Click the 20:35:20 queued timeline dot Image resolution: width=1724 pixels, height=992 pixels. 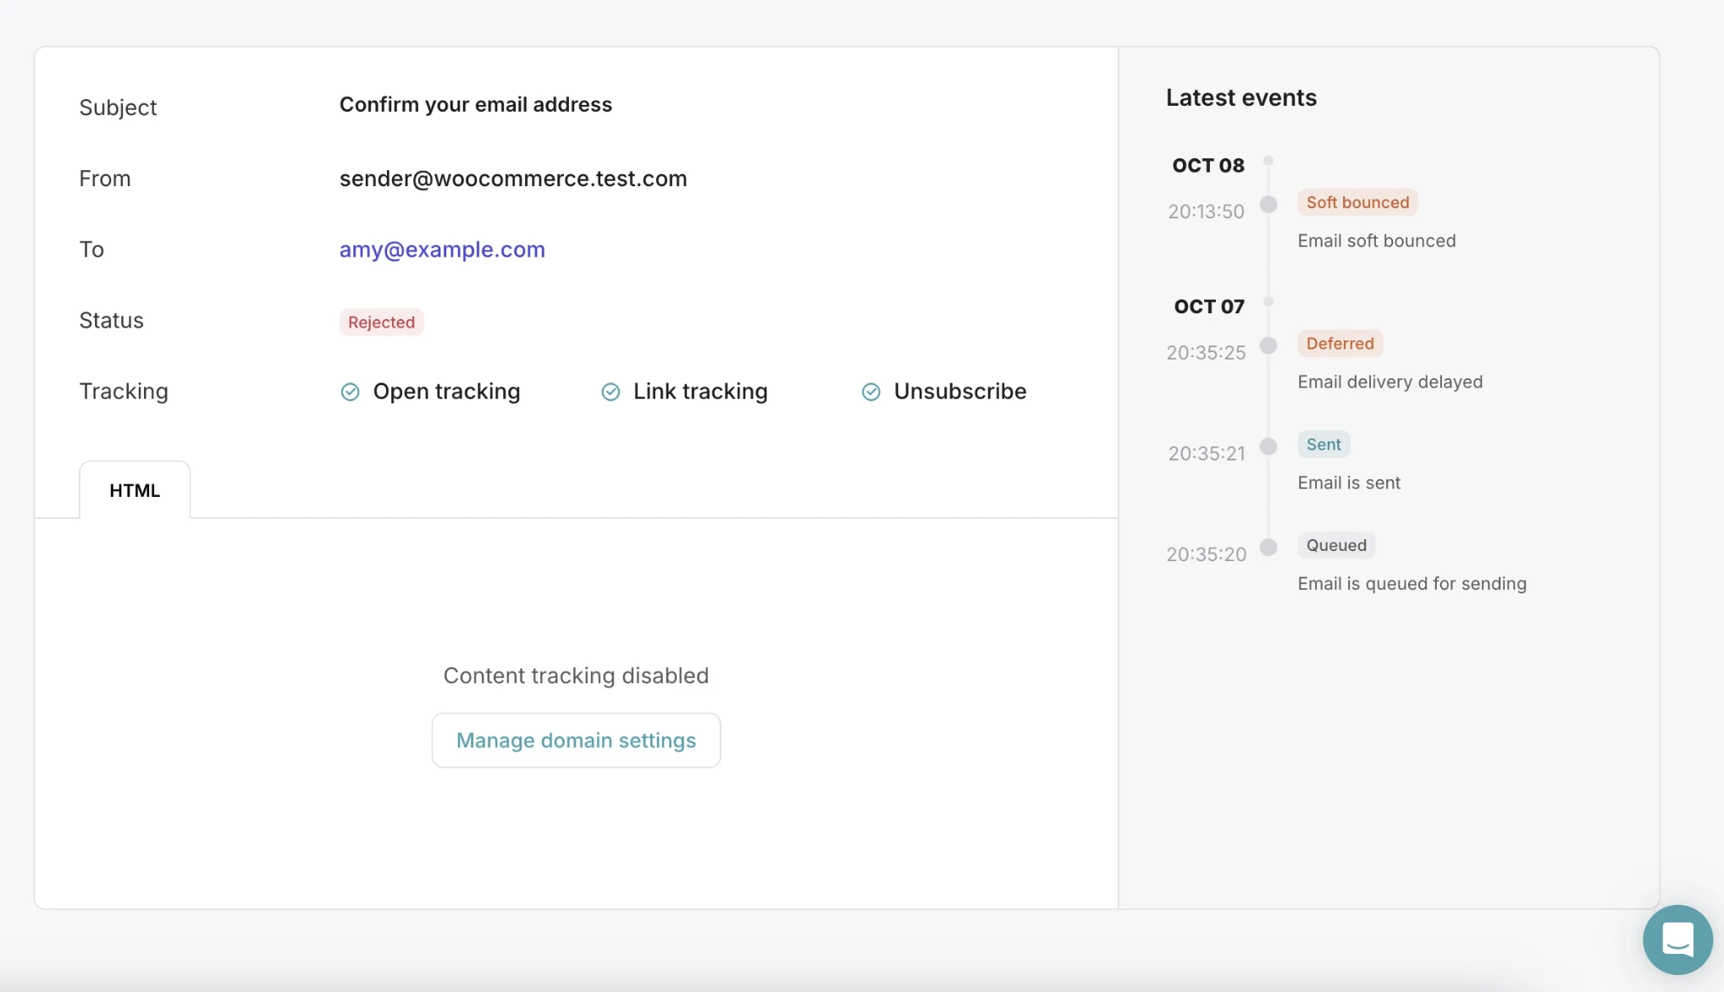[1268, 547]
